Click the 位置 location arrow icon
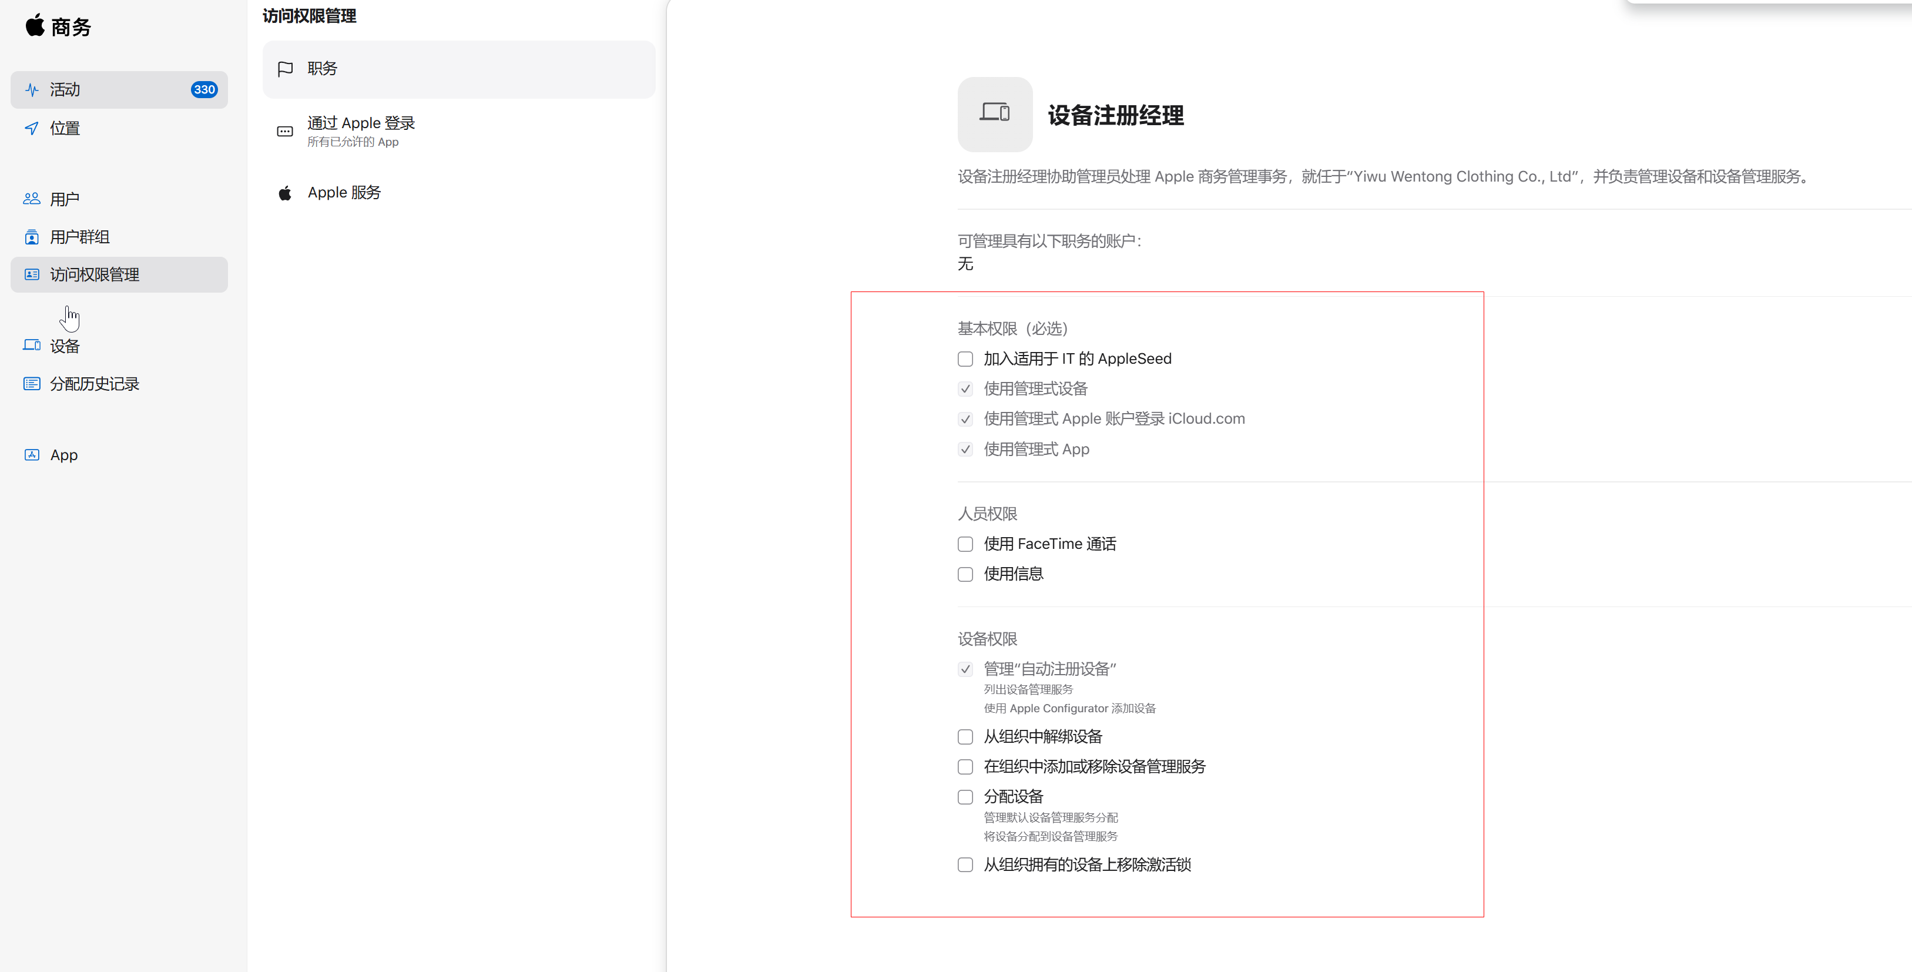Image resolution: width=1912 pixels, height=972 pixels. click(32, 129)
